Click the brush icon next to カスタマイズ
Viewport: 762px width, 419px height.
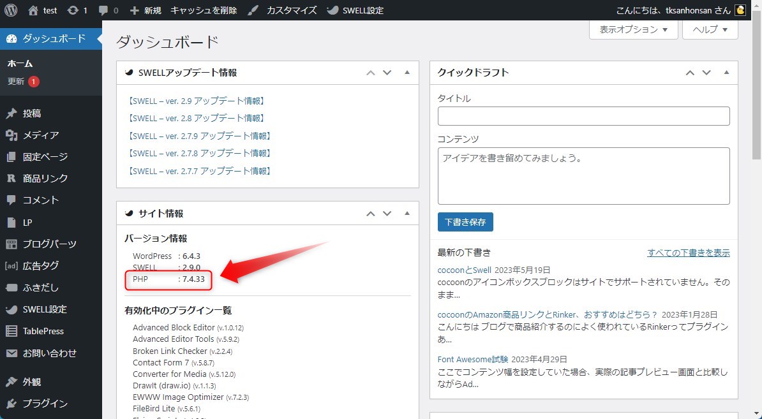253,10
